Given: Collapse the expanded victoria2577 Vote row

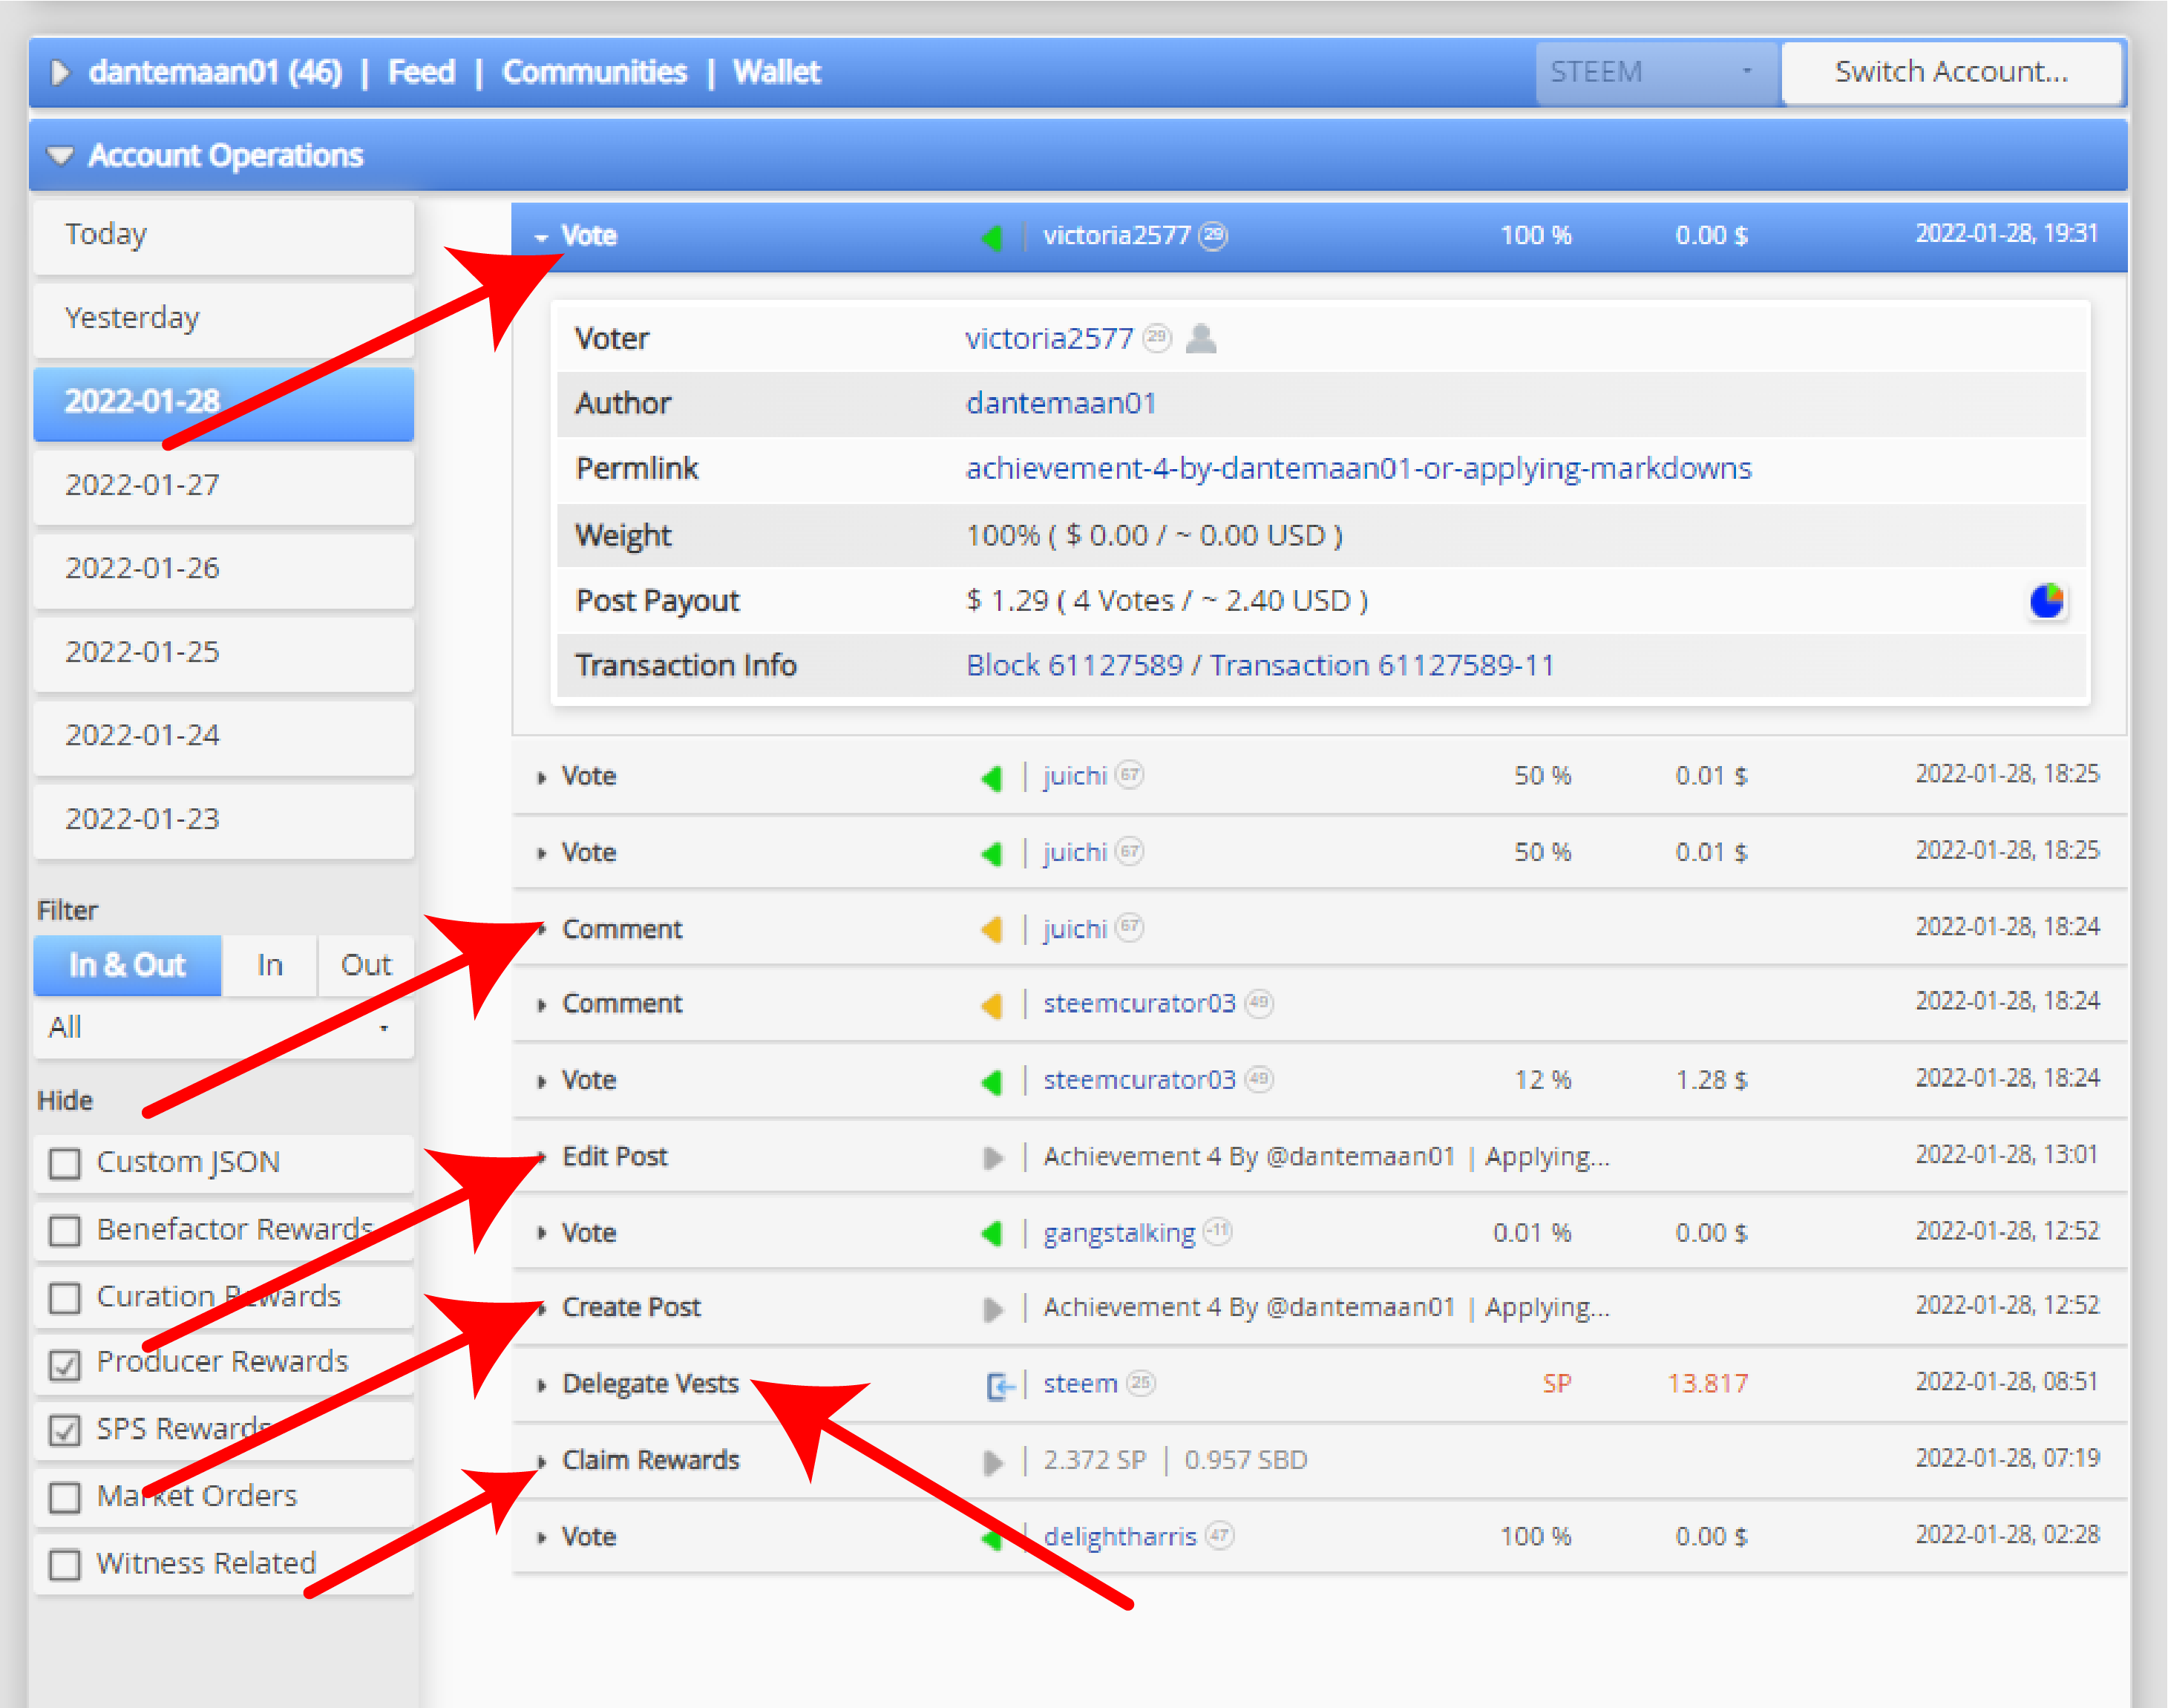Looking at the screenshot, I should (541, 238).
